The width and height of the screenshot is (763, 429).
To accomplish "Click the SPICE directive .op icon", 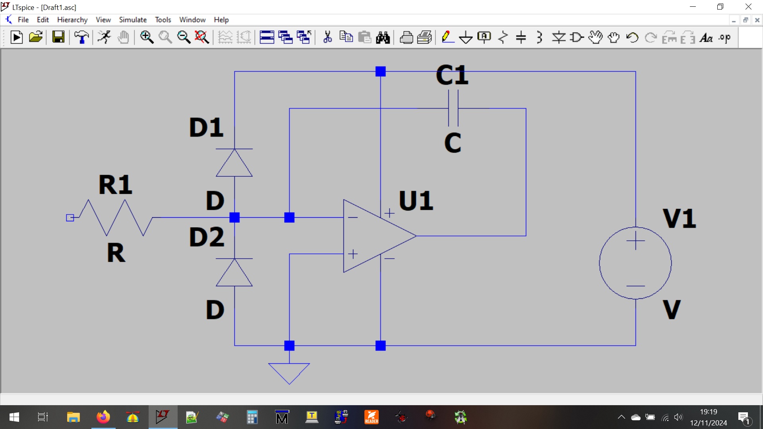I will point(724,38).
